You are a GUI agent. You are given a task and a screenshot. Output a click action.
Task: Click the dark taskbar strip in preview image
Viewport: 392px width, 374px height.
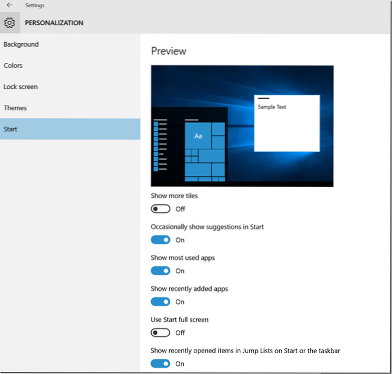pos(281,184)
